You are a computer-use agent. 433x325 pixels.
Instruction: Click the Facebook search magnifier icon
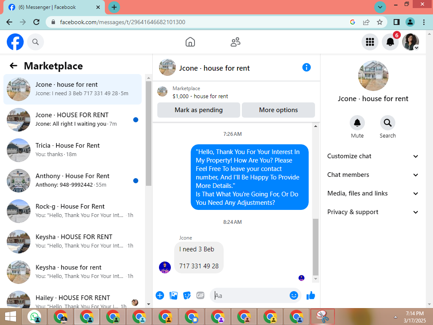[36, 42]
